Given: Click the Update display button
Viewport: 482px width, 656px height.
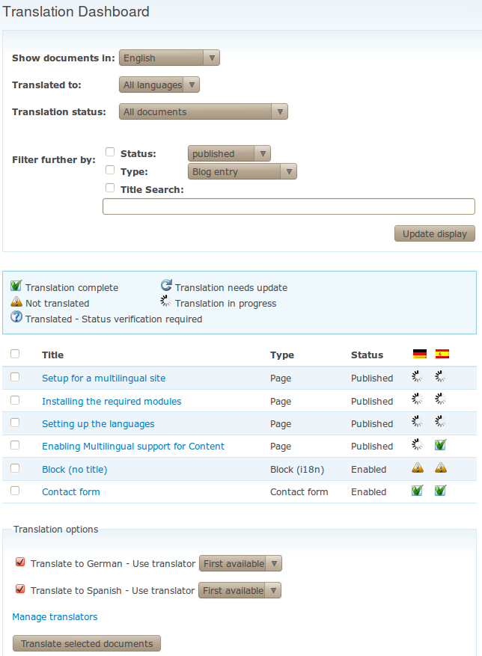Looking at the screenshot, I should point(435,233).
